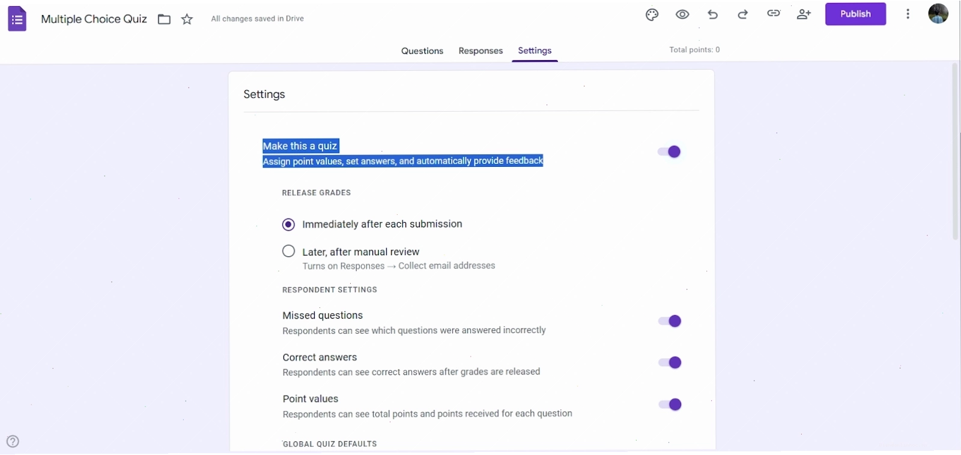This screenshot has width=961, height=455.
Task: Switch to the Responses tab
Action: (480, 51)
